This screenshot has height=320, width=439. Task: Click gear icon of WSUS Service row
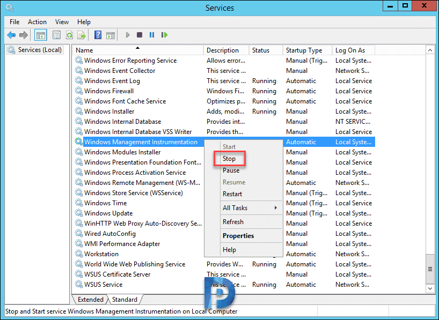[x=79, y=284]
